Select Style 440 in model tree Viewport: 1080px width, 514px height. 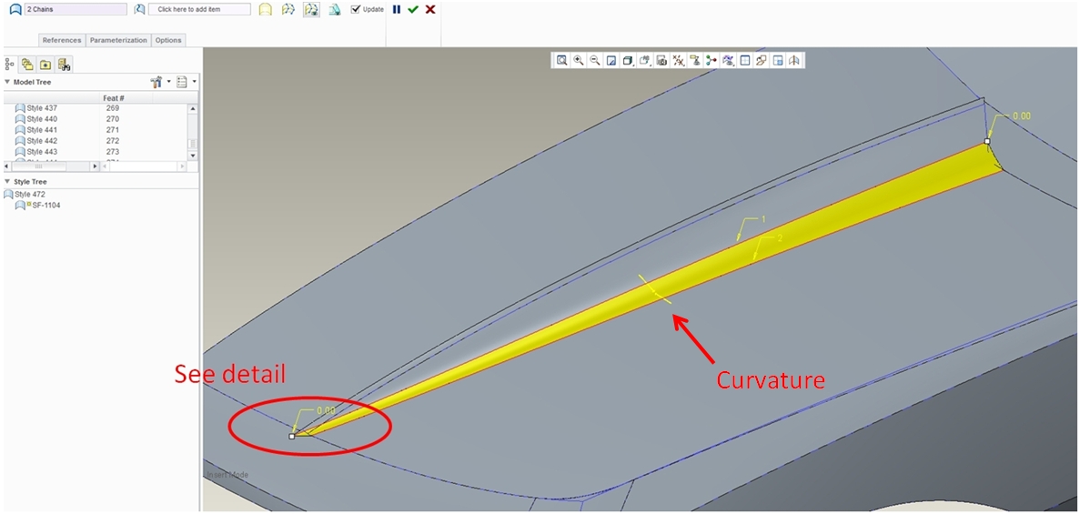[x=35, y=119]
